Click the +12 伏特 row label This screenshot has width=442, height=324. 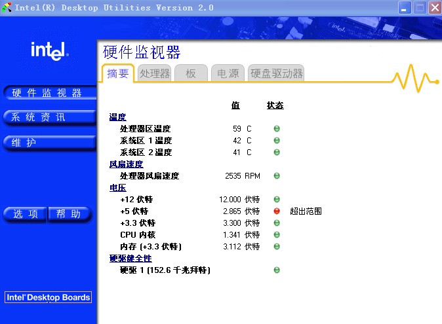[x=136, y=200]
